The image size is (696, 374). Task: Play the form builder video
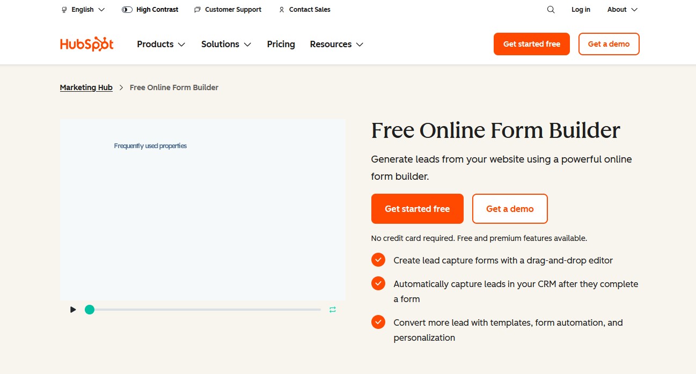73,310
